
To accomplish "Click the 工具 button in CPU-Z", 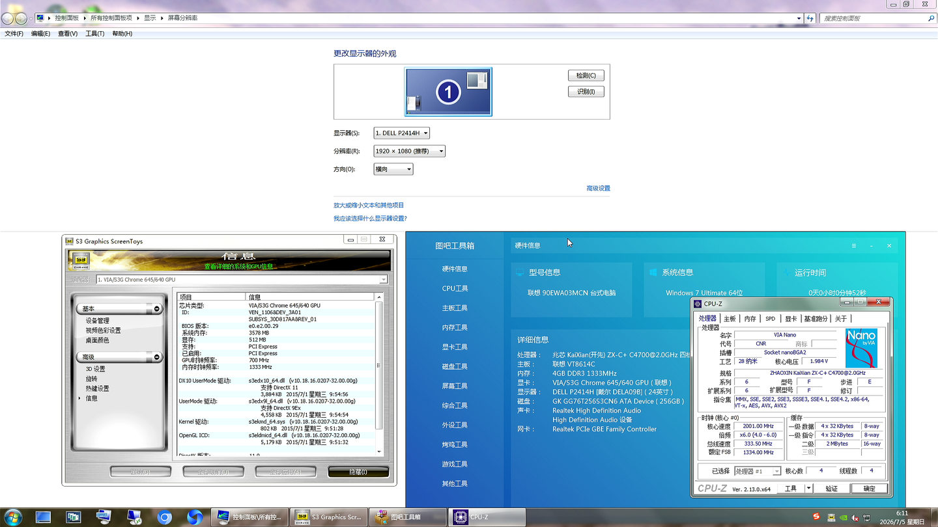I will [791, 489].
